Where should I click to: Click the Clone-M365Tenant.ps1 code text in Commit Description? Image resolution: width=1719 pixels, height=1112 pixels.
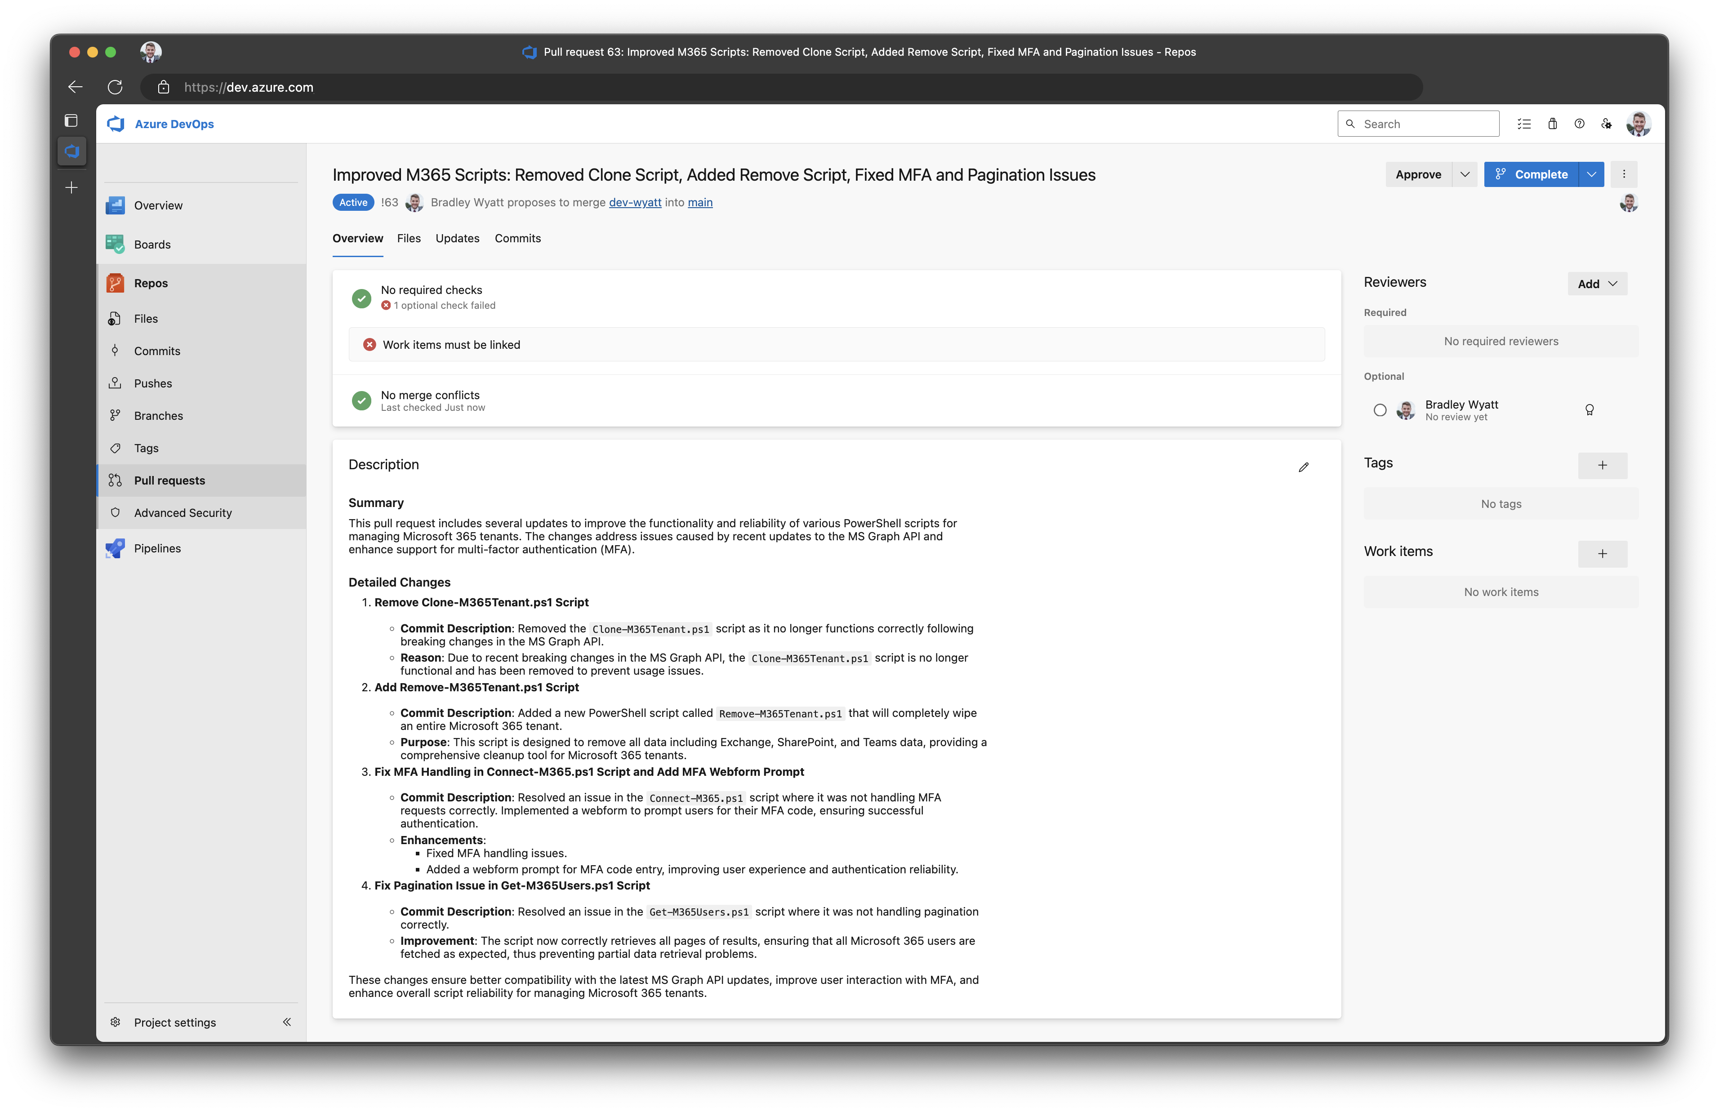point(650,629)
